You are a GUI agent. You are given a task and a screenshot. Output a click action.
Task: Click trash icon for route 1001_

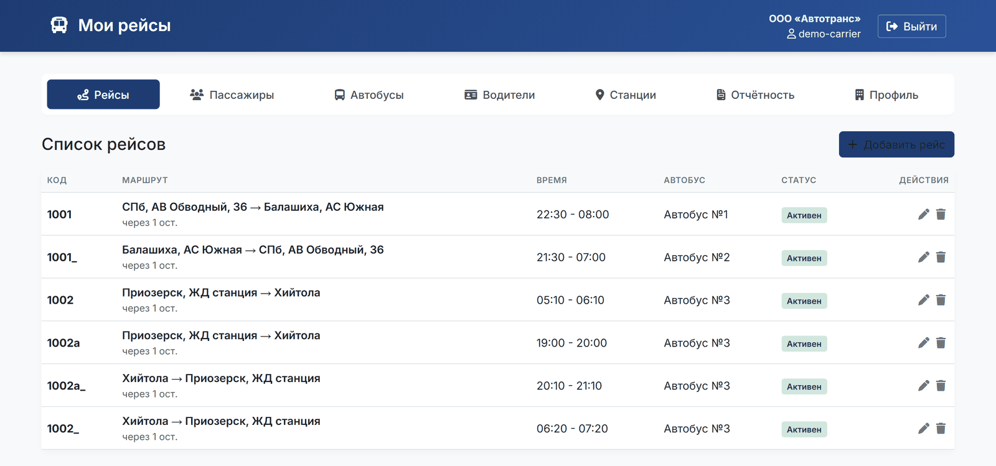coord(941,257)
